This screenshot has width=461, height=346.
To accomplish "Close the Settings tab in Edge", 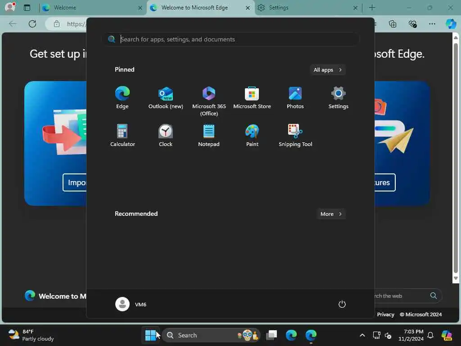I will click(x=355, y=8).
